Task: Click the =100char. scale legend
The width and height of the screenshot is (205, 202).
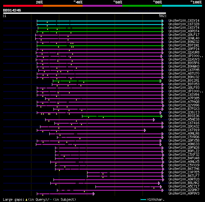Action: coord(152,199)
